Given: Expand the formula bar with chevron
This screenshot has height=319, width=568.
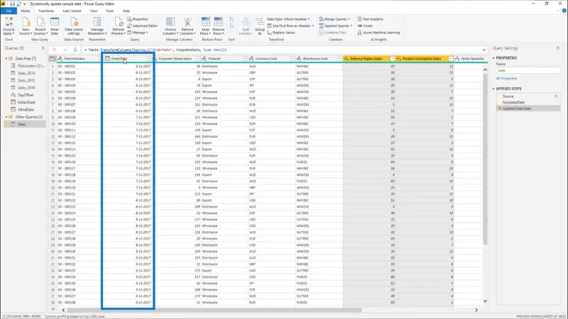Looking at the screenshot, I should coord(484,50).
